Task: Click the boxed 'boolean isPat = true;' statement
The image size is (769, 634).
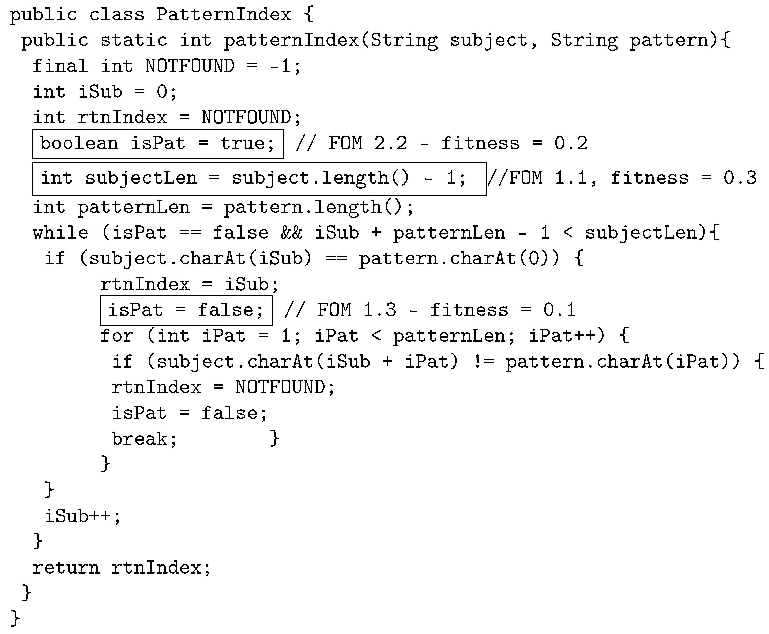Action: (x=157, y=143)
